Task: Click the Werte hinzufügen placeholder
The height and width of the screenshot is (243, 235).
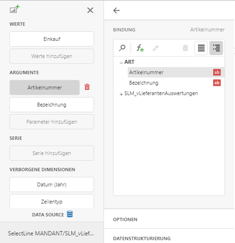Action: (52, 56)
